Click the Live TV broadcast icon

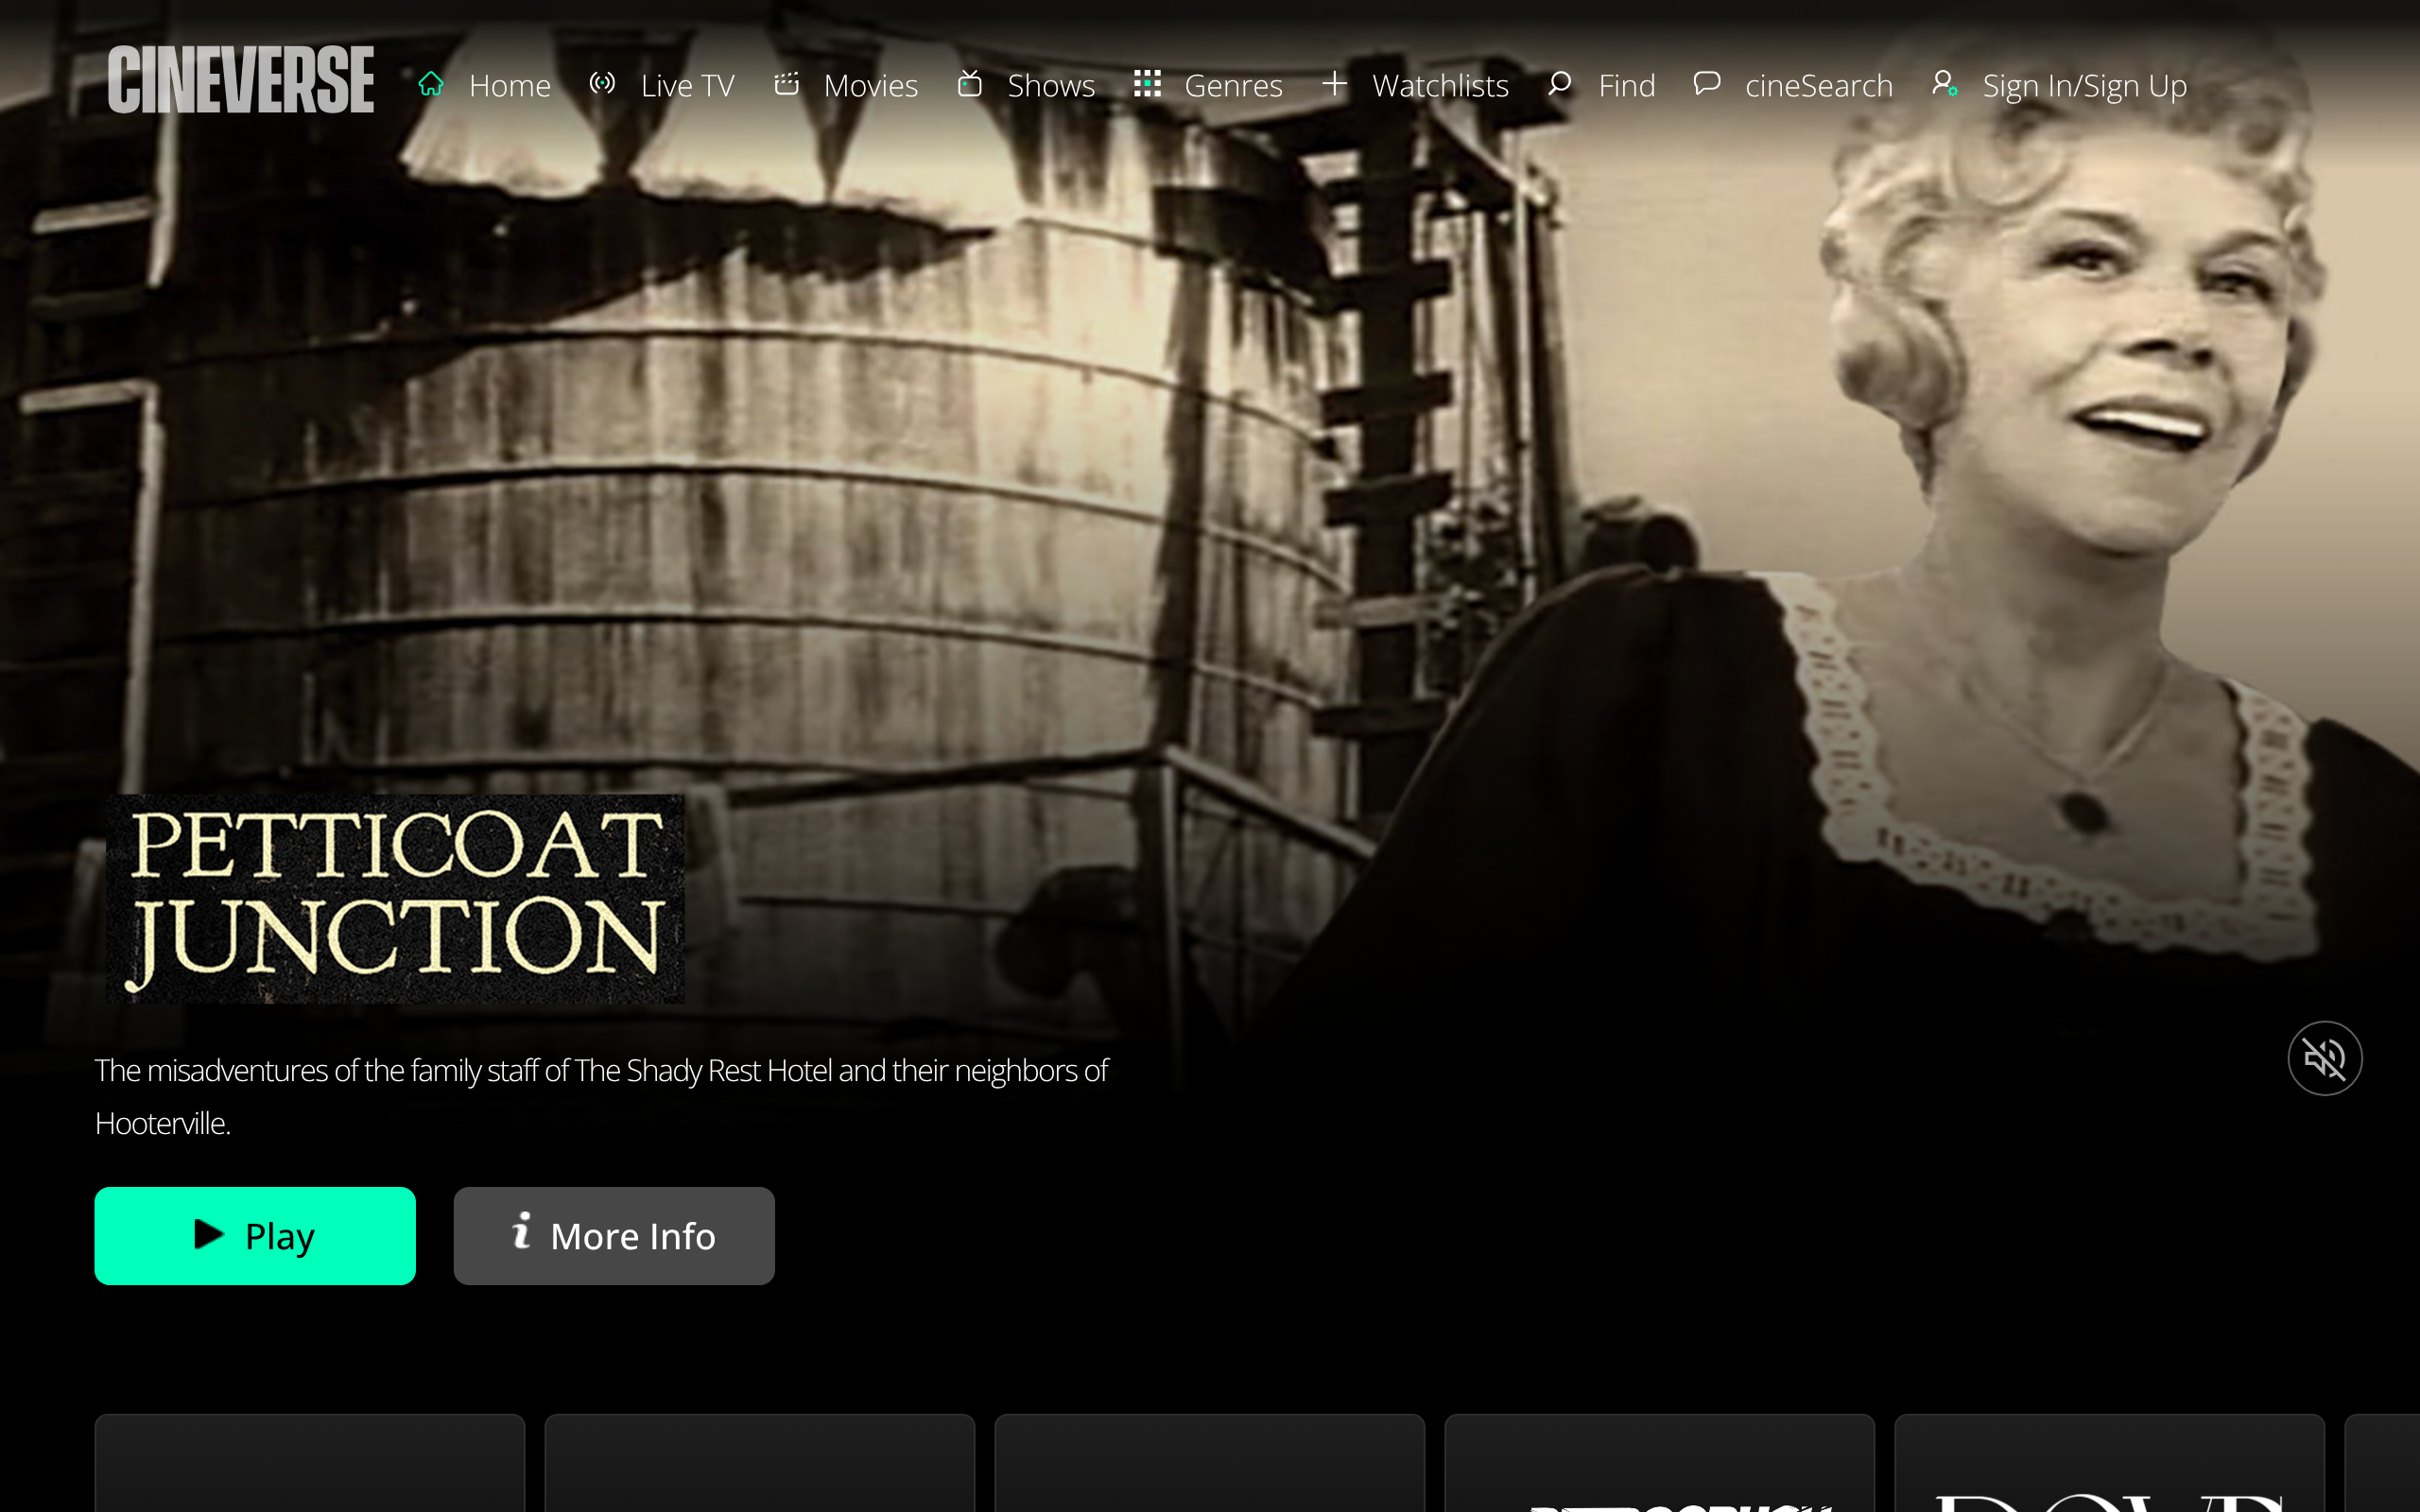click(x=602, y=84)
